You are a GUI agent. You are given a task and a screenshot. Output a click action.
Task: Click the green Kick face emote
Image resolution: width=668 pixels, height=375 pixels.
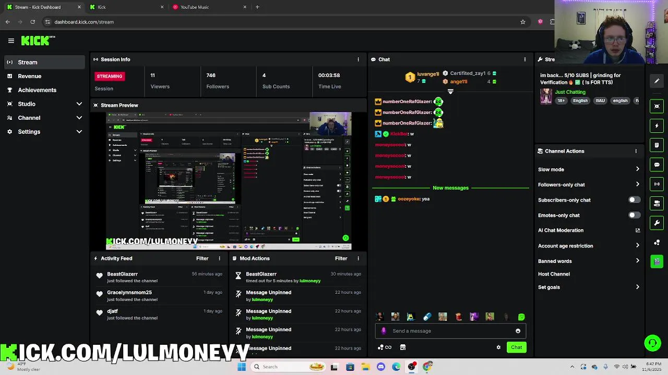tap(521, 317)
